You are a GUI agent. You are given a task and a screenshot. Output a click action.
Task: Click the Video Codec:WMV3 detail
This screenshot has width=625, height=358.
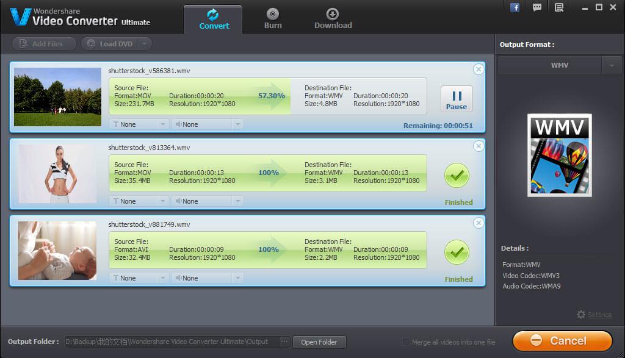coord(531,276)
